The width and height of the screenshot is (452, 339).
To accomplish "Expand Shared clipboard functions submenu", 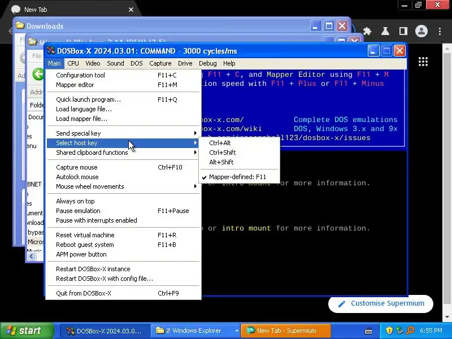I will pyautogui.click(x=123, y=153).
